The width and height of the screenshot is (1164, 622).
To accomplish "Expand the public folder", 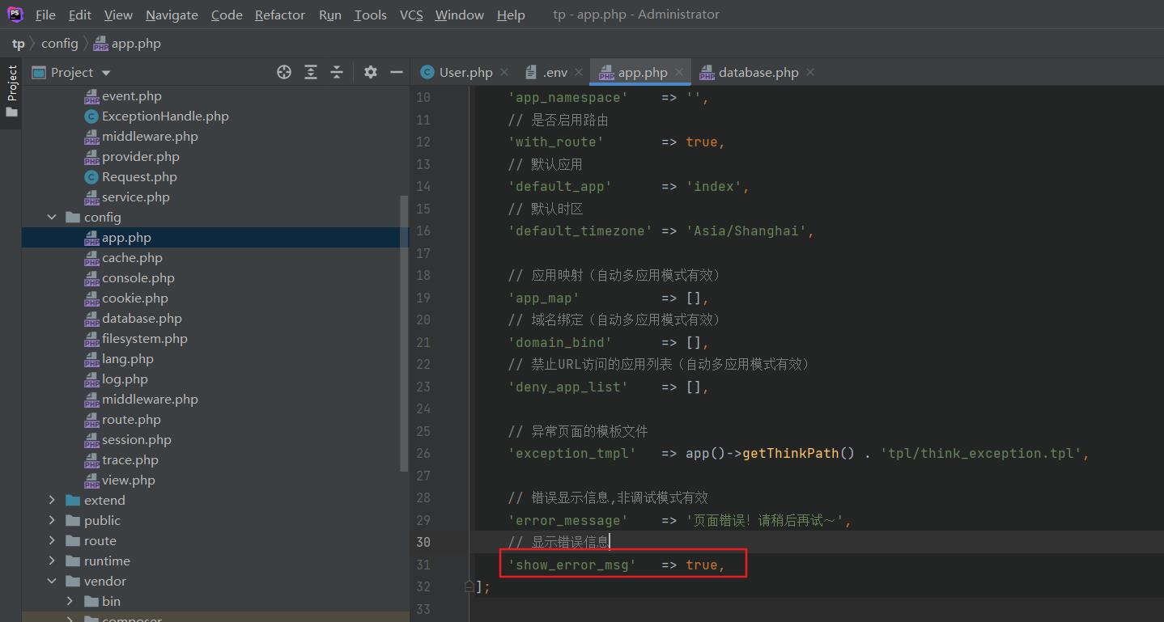I will [x=52, y=521].
